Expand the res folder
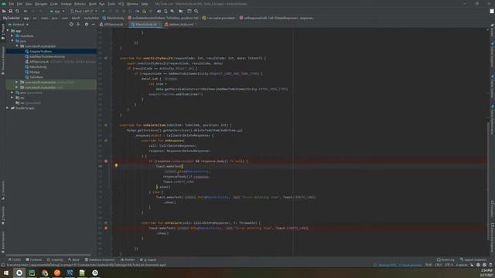 pos(12,98)
